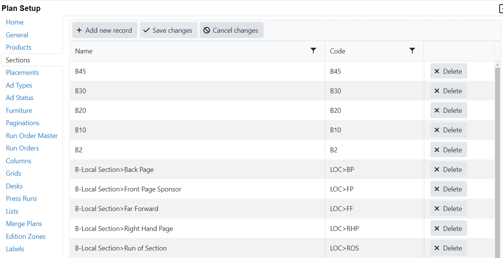Edit the LOC>RHP code cell
The width and height of the screenshot is (503, 258).
pos(373,229)
